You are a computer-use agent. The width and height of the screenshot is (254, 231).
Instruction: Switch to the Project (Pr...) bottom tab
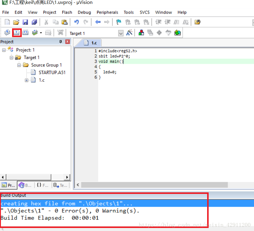tap(8, 185)
